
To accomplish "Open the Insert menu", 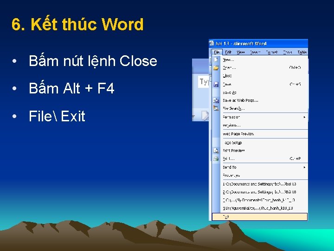I will click(255, 52).
